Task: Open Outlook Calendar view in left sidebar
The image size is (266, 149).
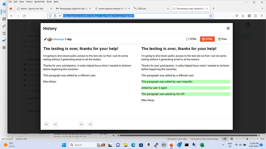Action: pos(4,19)
